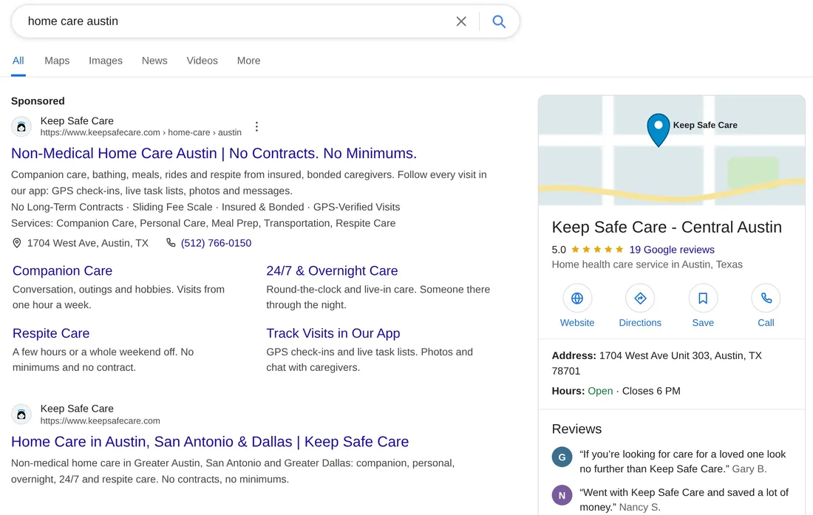813x515 pixels.
Task: Open 'Home Care in Austin, San Antonio & Dallas' result
Action: 210,441
